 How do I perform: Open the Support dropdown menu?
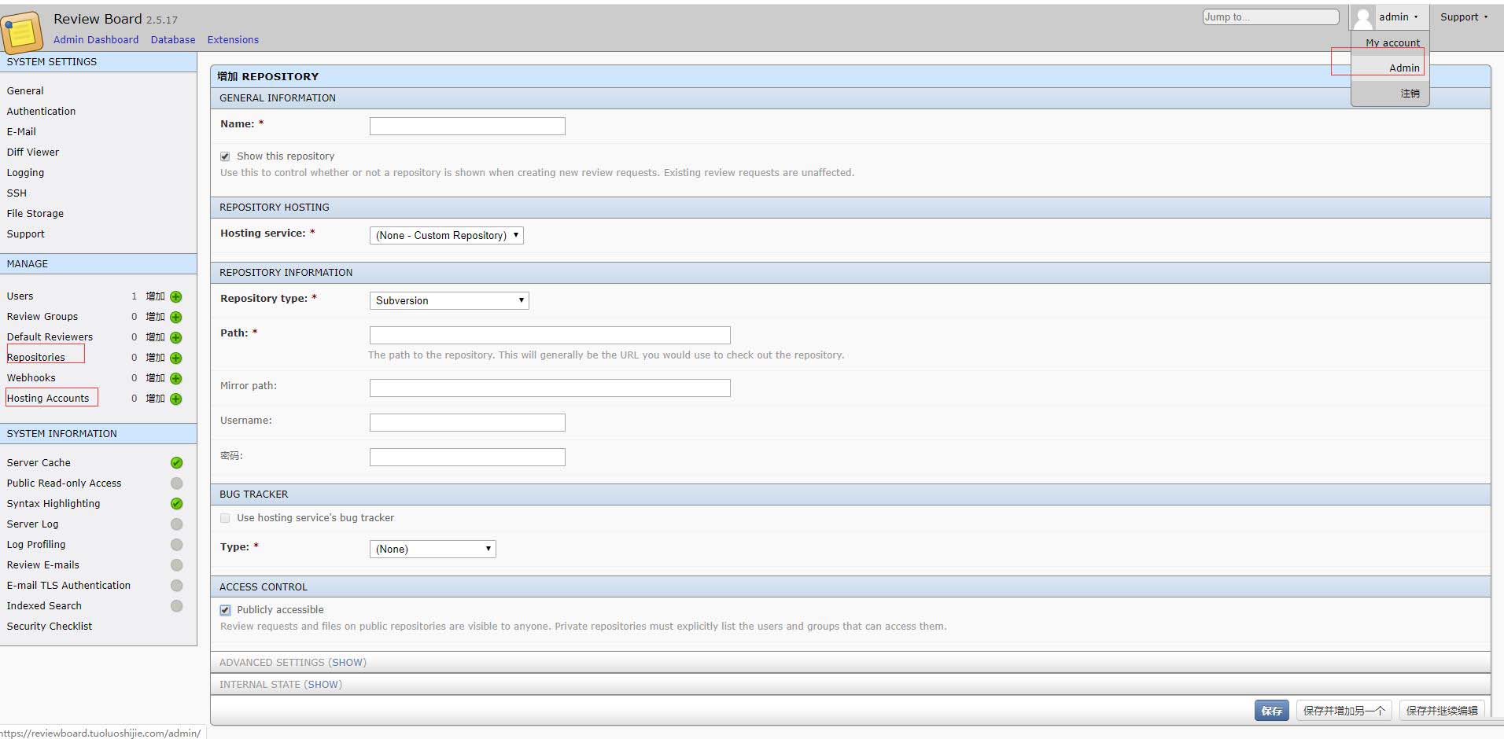point(1464,17)
